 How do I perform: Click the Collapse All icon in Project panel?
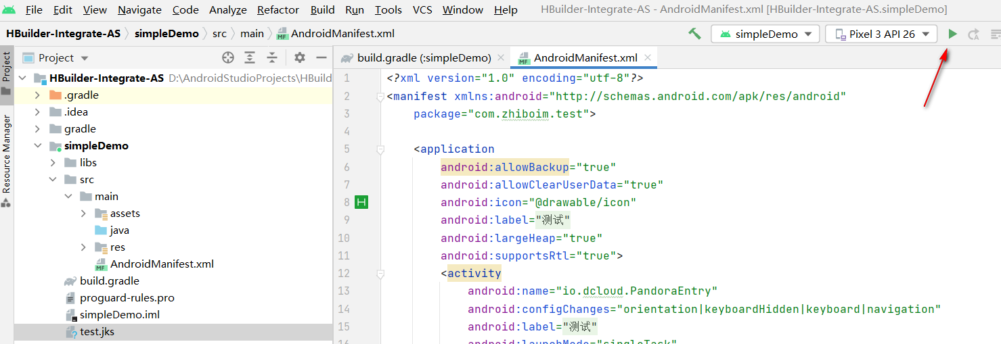[271, 57]
